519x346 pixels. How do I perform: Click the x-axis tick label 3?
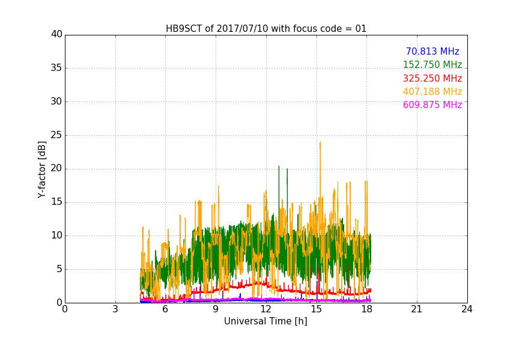coord(115,309)
